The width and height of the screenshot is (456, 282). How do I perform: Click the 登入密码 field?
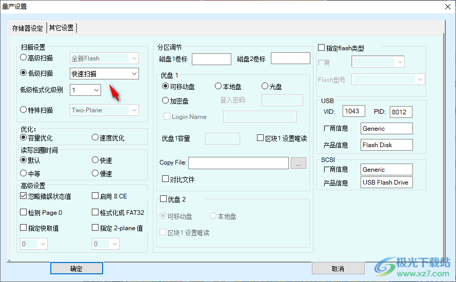[x=282, y=100]
